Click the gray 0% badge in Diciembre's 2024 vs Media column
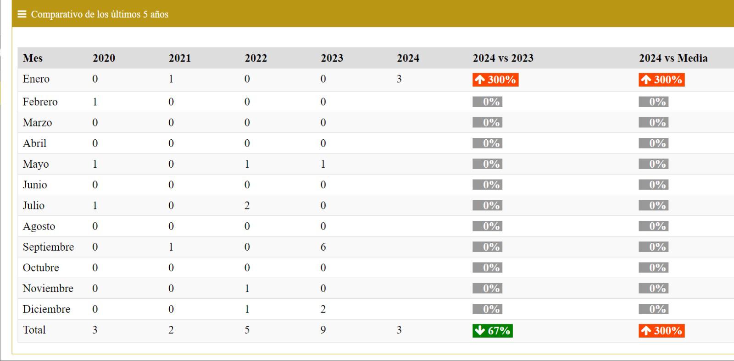734x361 pixels. tap(654, 309)
